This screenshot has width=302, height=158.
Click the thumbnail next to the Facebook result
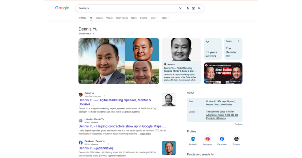pyautogui.click(x=169, y=148)
